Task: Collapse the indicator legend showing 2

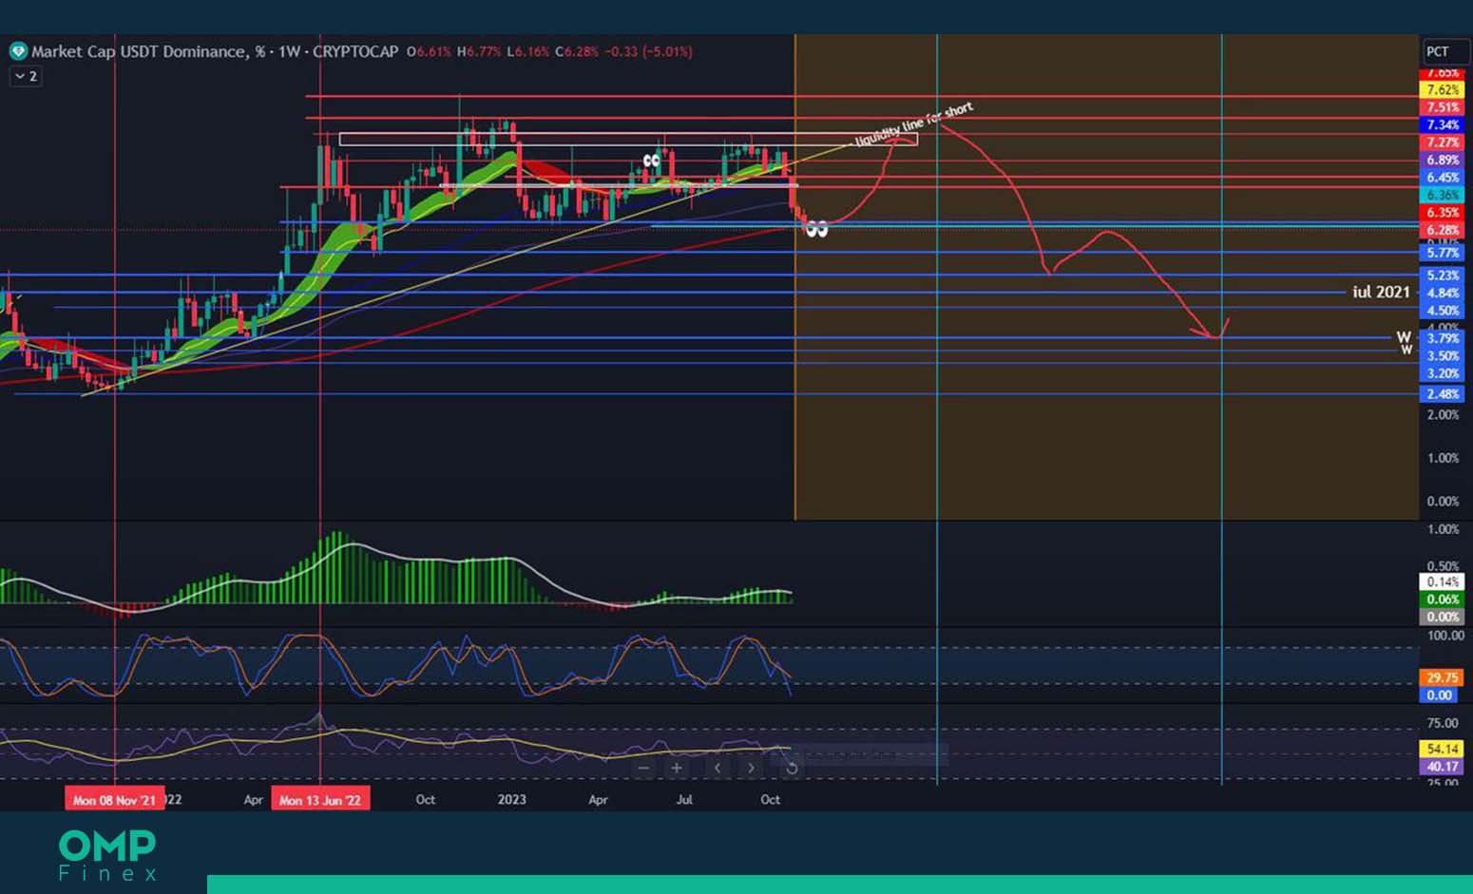Action: click(x=27, y=76)
